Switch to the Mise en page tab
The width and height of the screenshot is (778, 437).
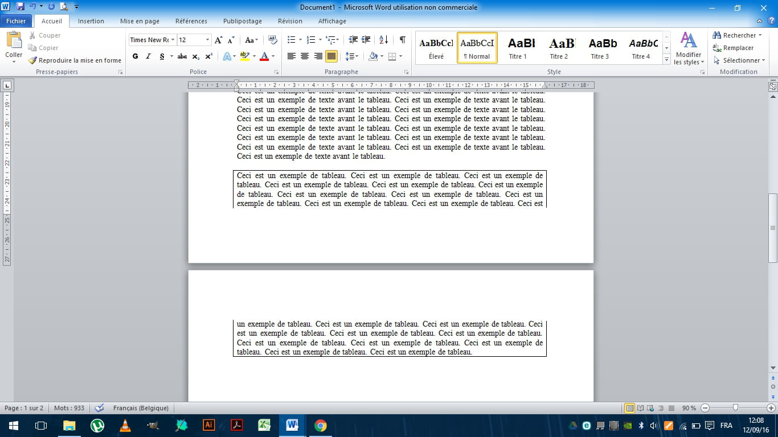140,21
